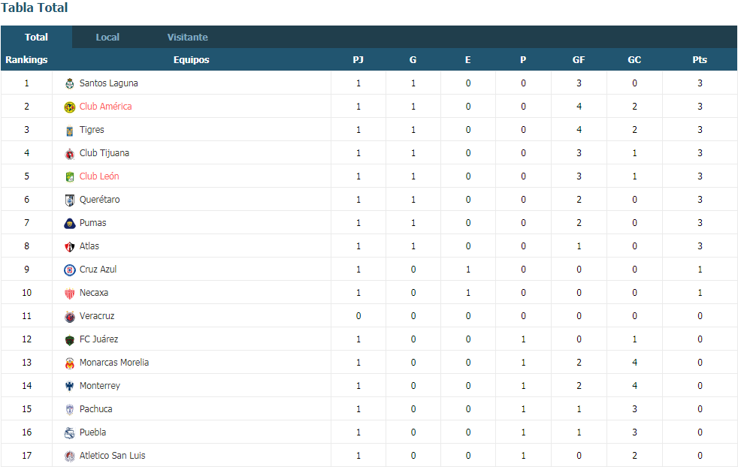Click the Monterrey team crest icon
Image resolution: width=738 pixels, height=467 pixels.
[70, 387]
